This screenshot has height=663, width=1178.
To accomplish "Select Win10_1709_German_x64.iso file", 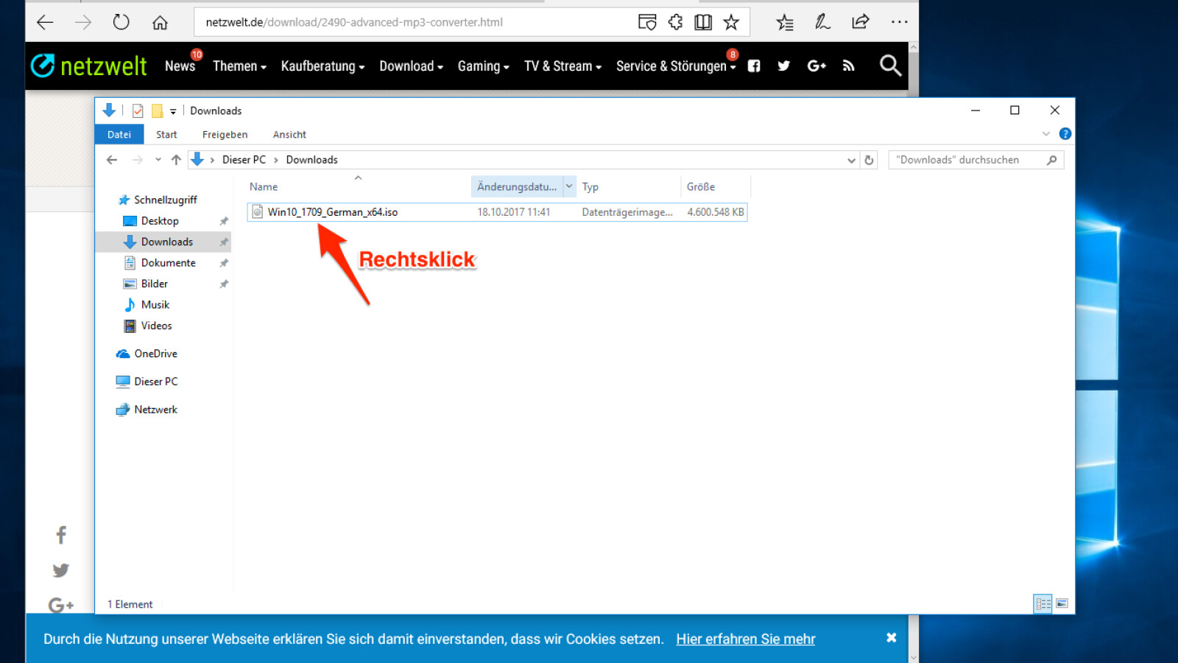I will pos(333,212).
